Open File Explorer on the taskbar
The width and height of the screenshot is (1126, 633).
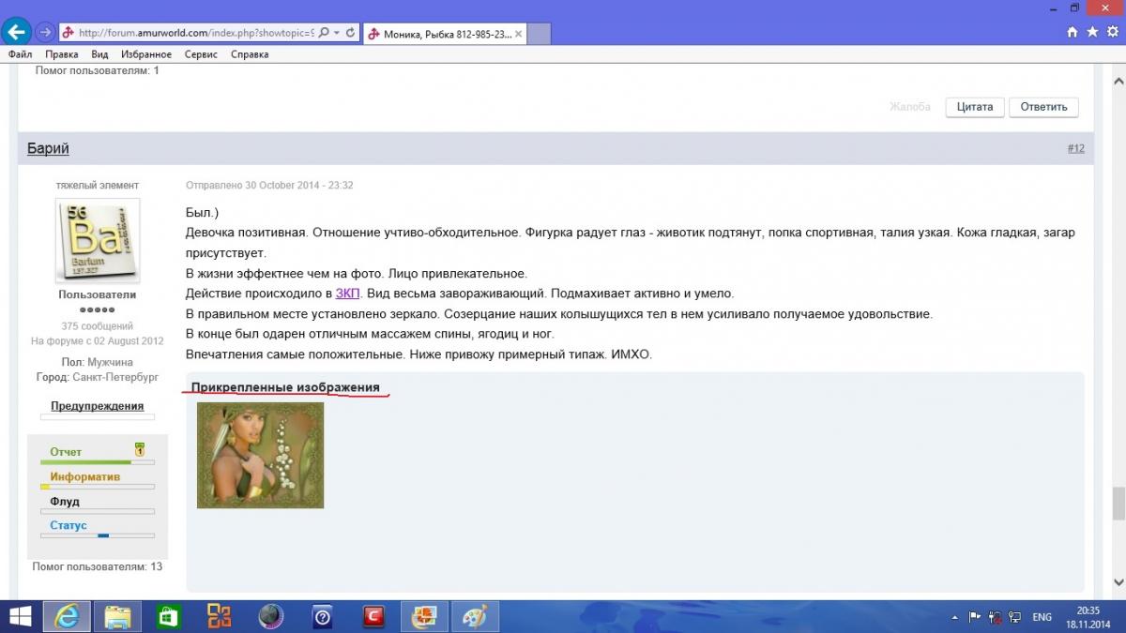(117, 616)
